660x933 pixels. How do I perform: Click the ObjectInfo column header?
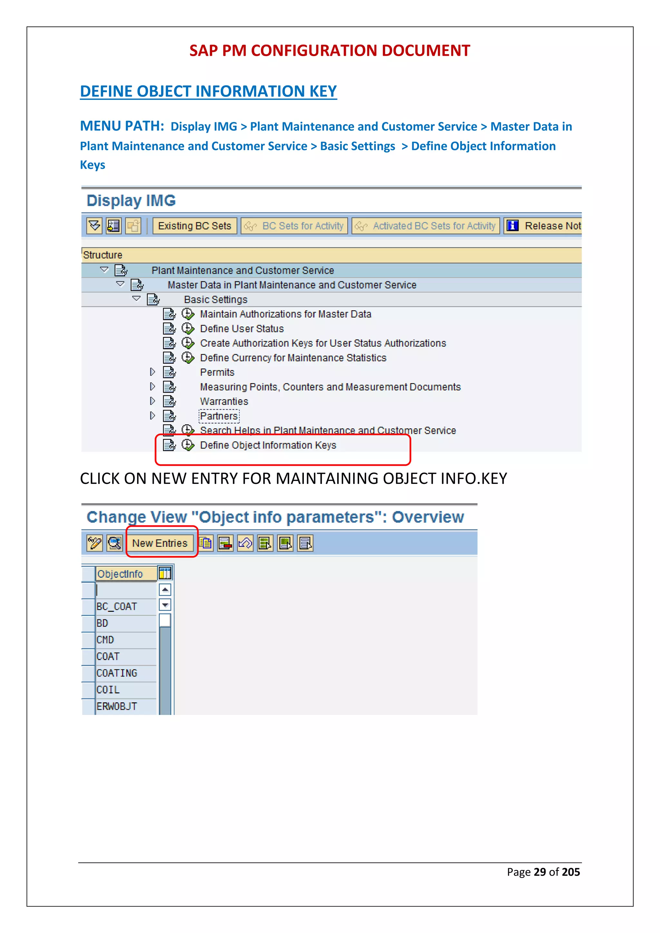tap(126, 574)
